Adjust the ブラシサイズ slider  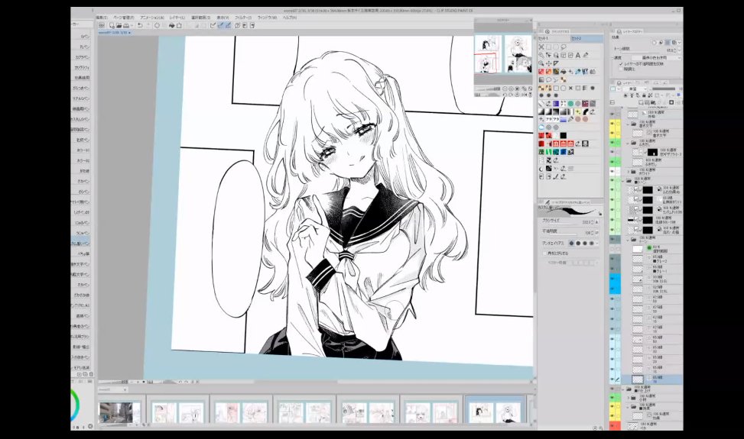click(x=564, y=224)
